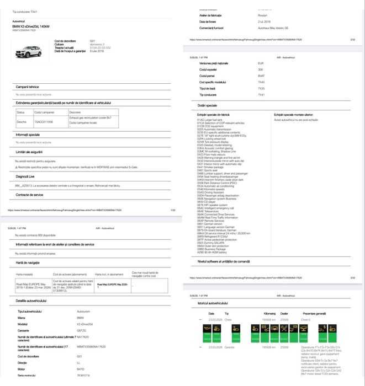The width and height of the screenshot is (365, 386).
Task: Click the Limitări ale asigurării header
Action: (29, 152)
